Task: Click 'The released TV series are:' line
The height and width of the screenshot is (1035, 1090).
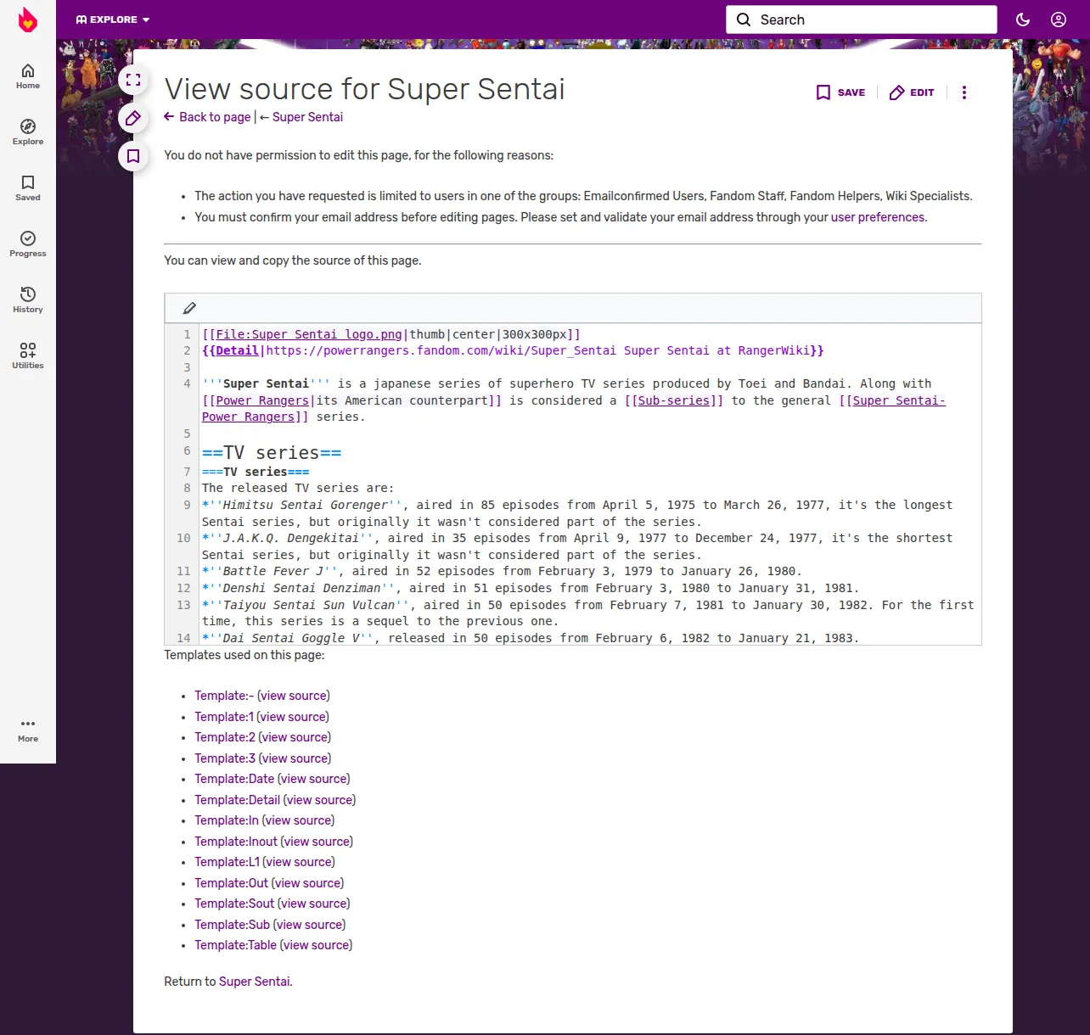Action: coord(298,488)
